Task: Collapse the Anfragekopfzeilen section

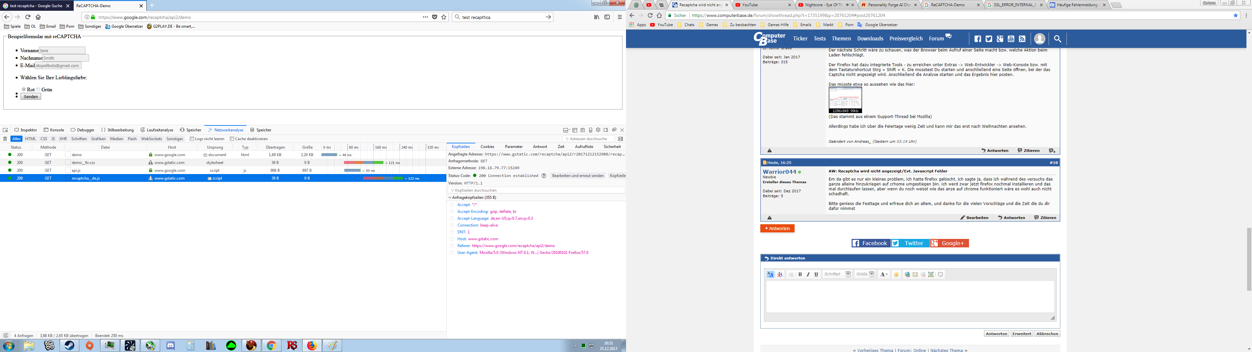Action: tap(450, 198)
